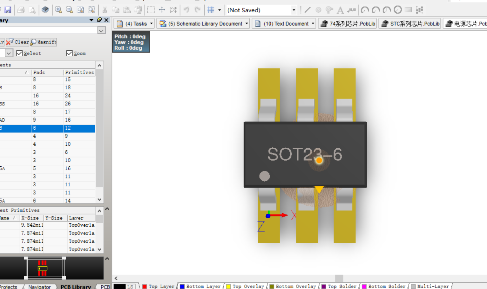The height and width of the screenshot is (289, 487).
Task: Collapse the footprint preview section arrow
Action: coord(107,259)
